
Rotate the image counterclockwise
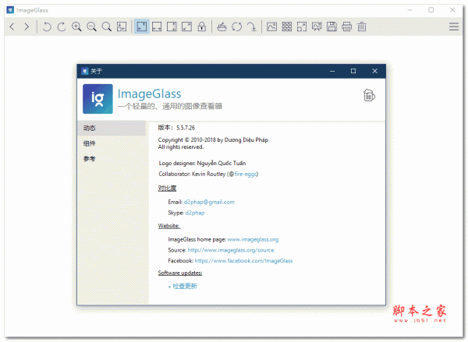point(47,26)
